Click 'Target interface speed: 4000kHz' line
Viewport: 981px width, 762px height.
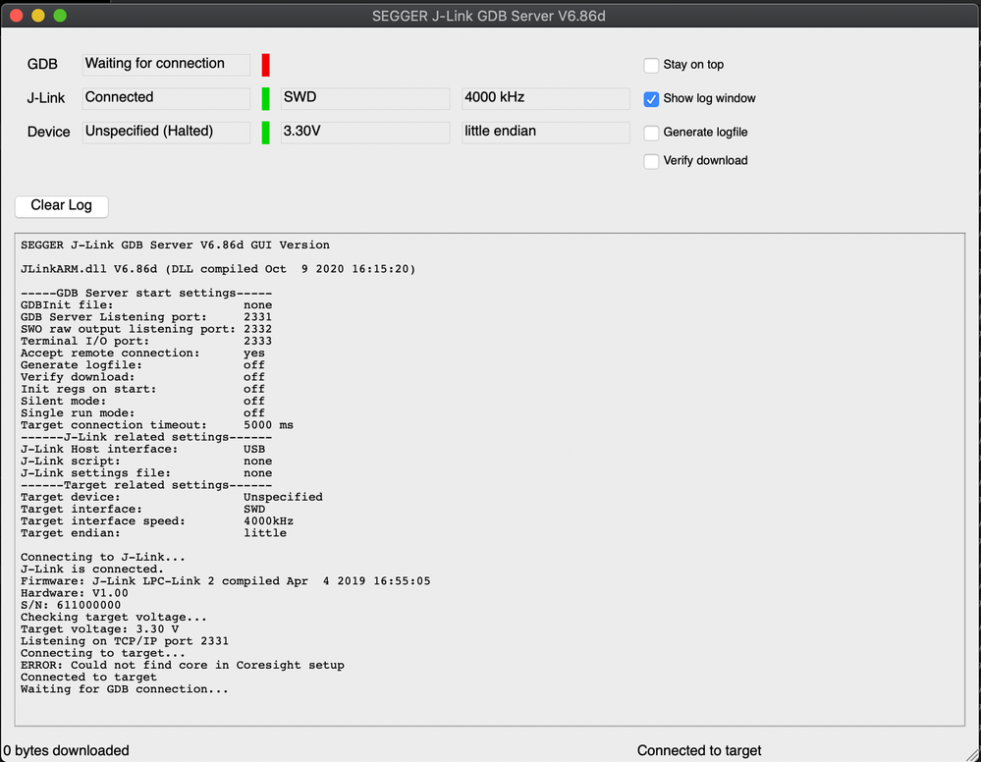pos(157,521)
